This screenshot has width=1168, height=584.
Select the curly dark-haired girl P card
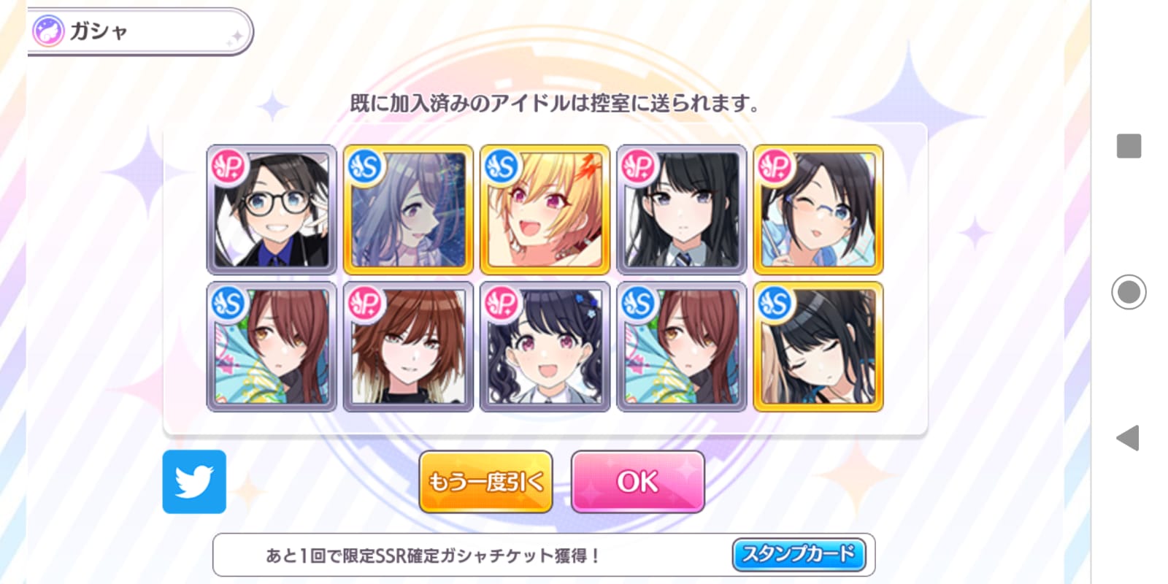point(545,347)
